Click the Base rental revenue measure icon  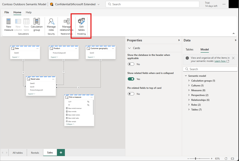pyautogui.click(x=67, y=108)
